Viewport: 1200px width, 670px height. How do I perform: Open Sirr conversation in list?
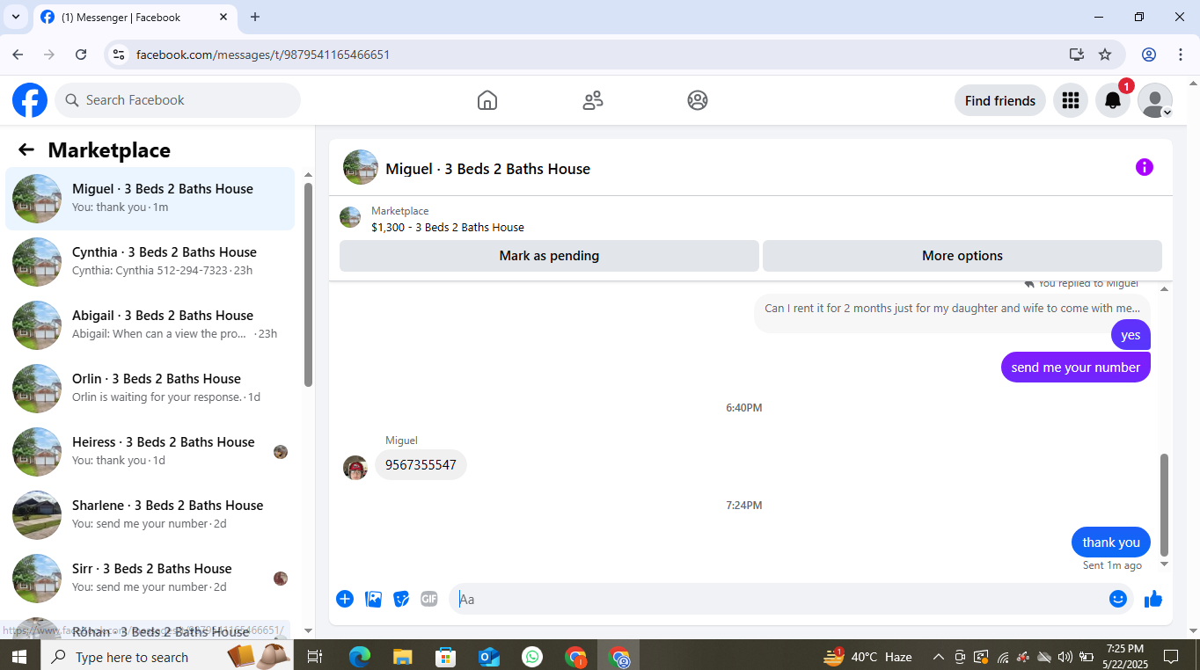click(x=150, y=579)
